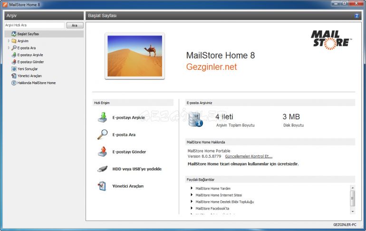Select Başlat Sayfası in the tree
The width and height of the screenshot is (366, 231).
tap(28, 34)
